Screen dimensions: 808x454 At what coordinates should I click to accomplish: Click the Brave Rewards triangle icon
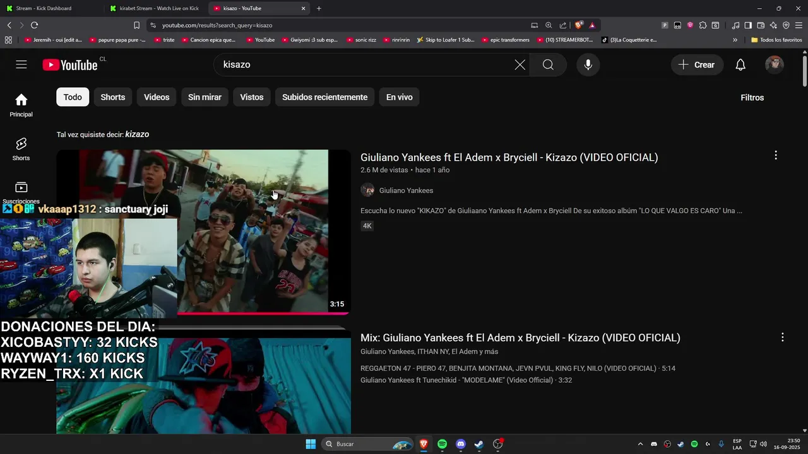(592, 25)
